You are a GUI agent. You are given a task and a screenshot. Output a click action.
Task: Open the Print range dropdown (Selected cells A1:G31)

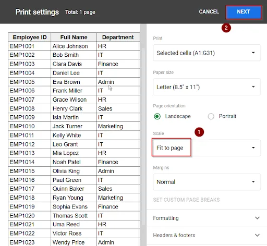pyautogui.click(x=207, y=53)
